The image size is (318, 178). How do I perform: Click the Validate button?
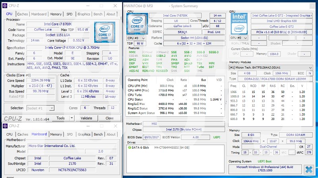(86, 118)
